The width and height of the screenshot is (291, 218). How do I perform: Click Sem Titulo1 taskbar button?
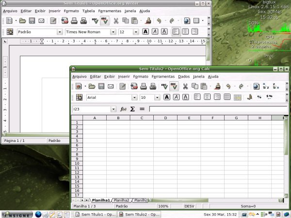click(x=95, y=215)
